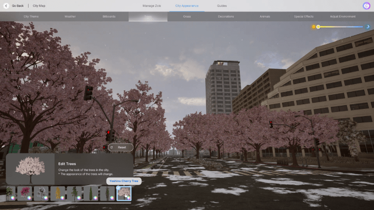Click the moon icon on time slider
Viewport: 374px width, 210px height.
coord(368,26)
